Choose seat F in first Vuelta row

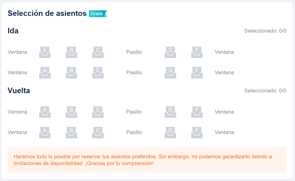pyautogui.click(x=197, y=112)
